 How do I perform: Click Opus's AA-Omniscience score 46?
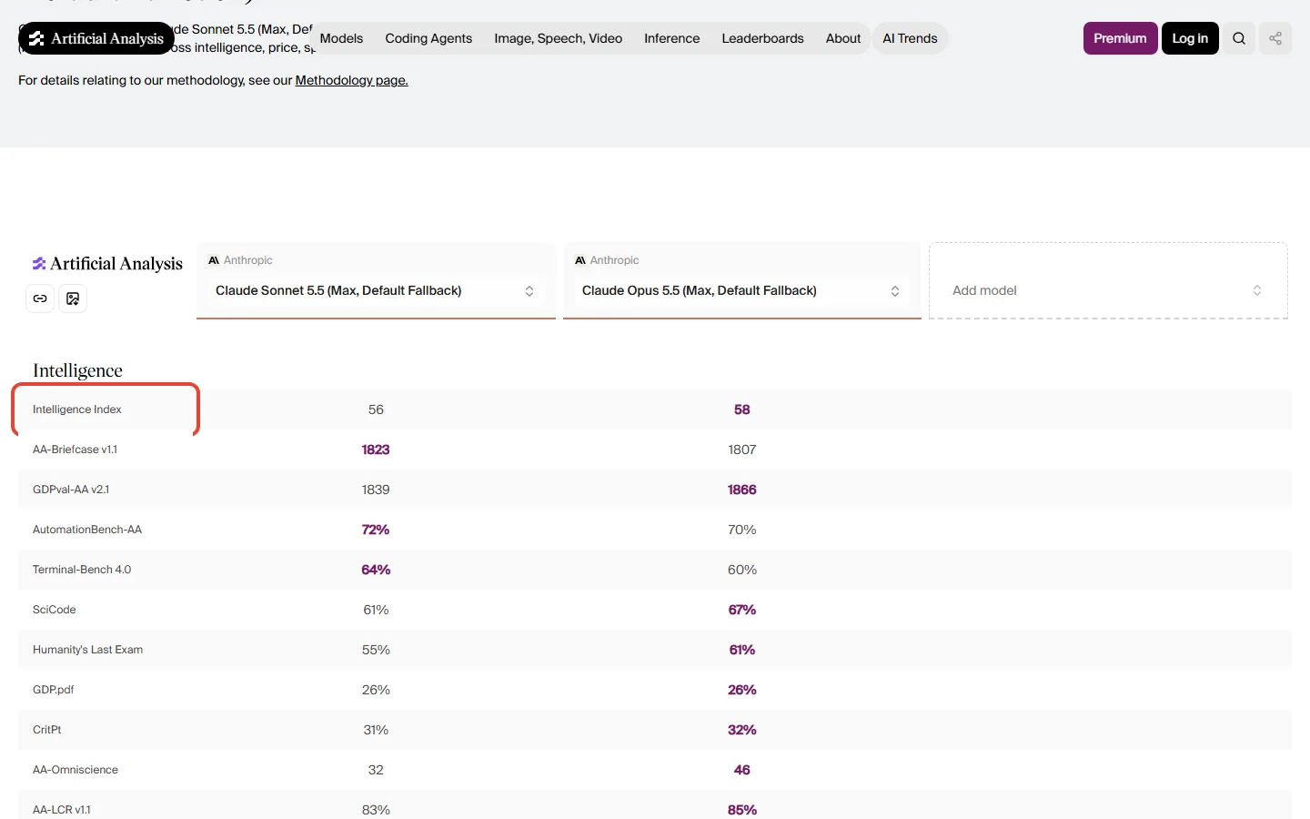pos(742,770)
